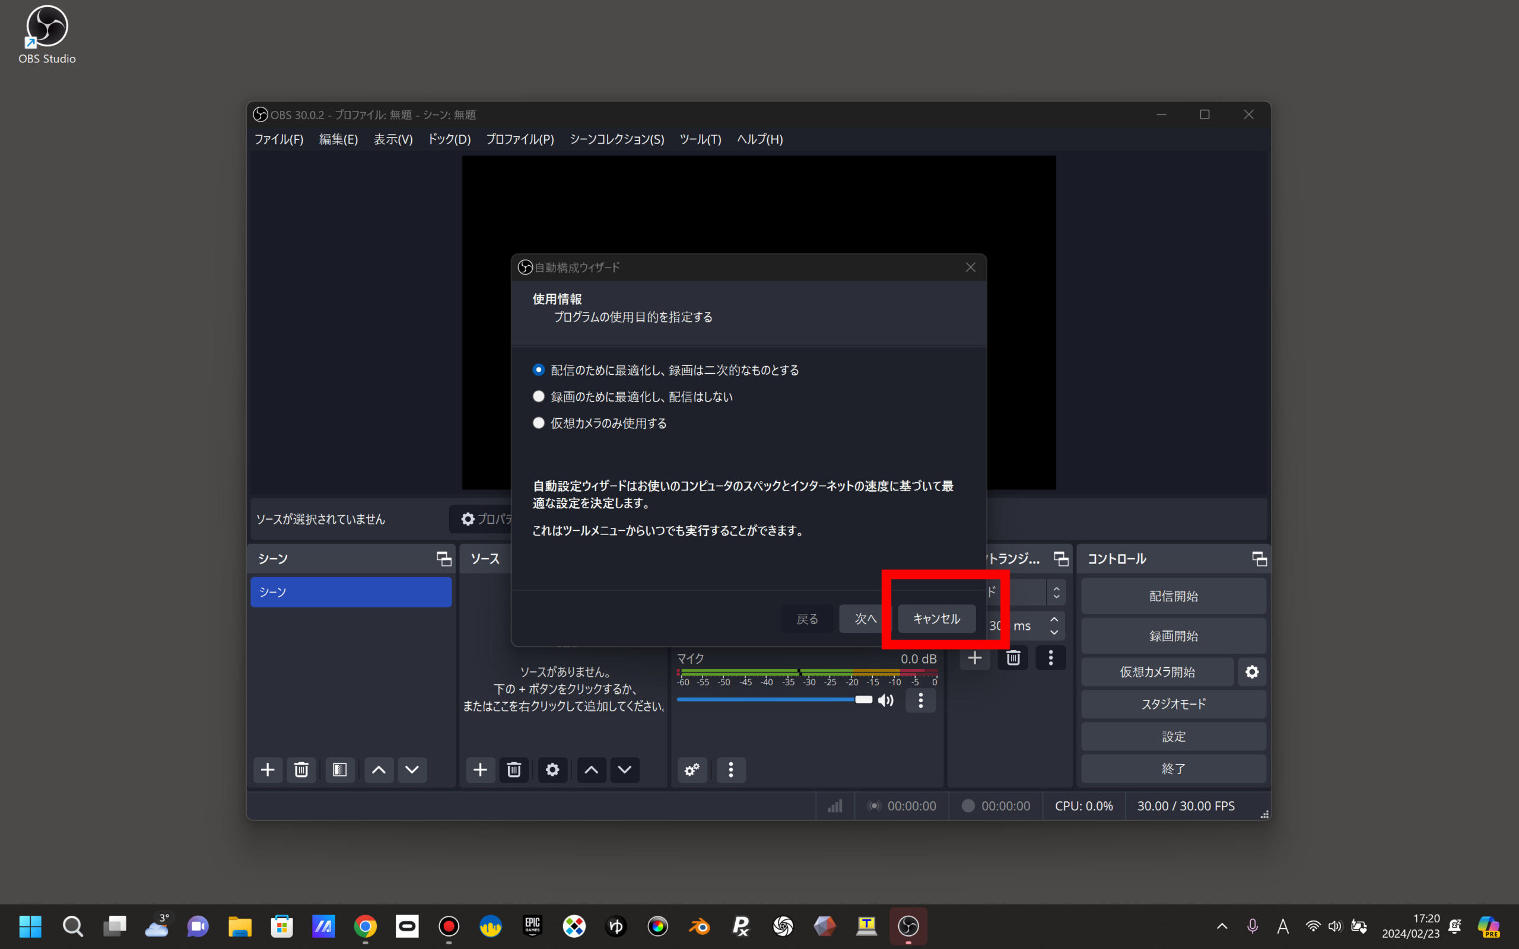
Task: Click the add source plus icon
Action: click(x=480, y=769)
